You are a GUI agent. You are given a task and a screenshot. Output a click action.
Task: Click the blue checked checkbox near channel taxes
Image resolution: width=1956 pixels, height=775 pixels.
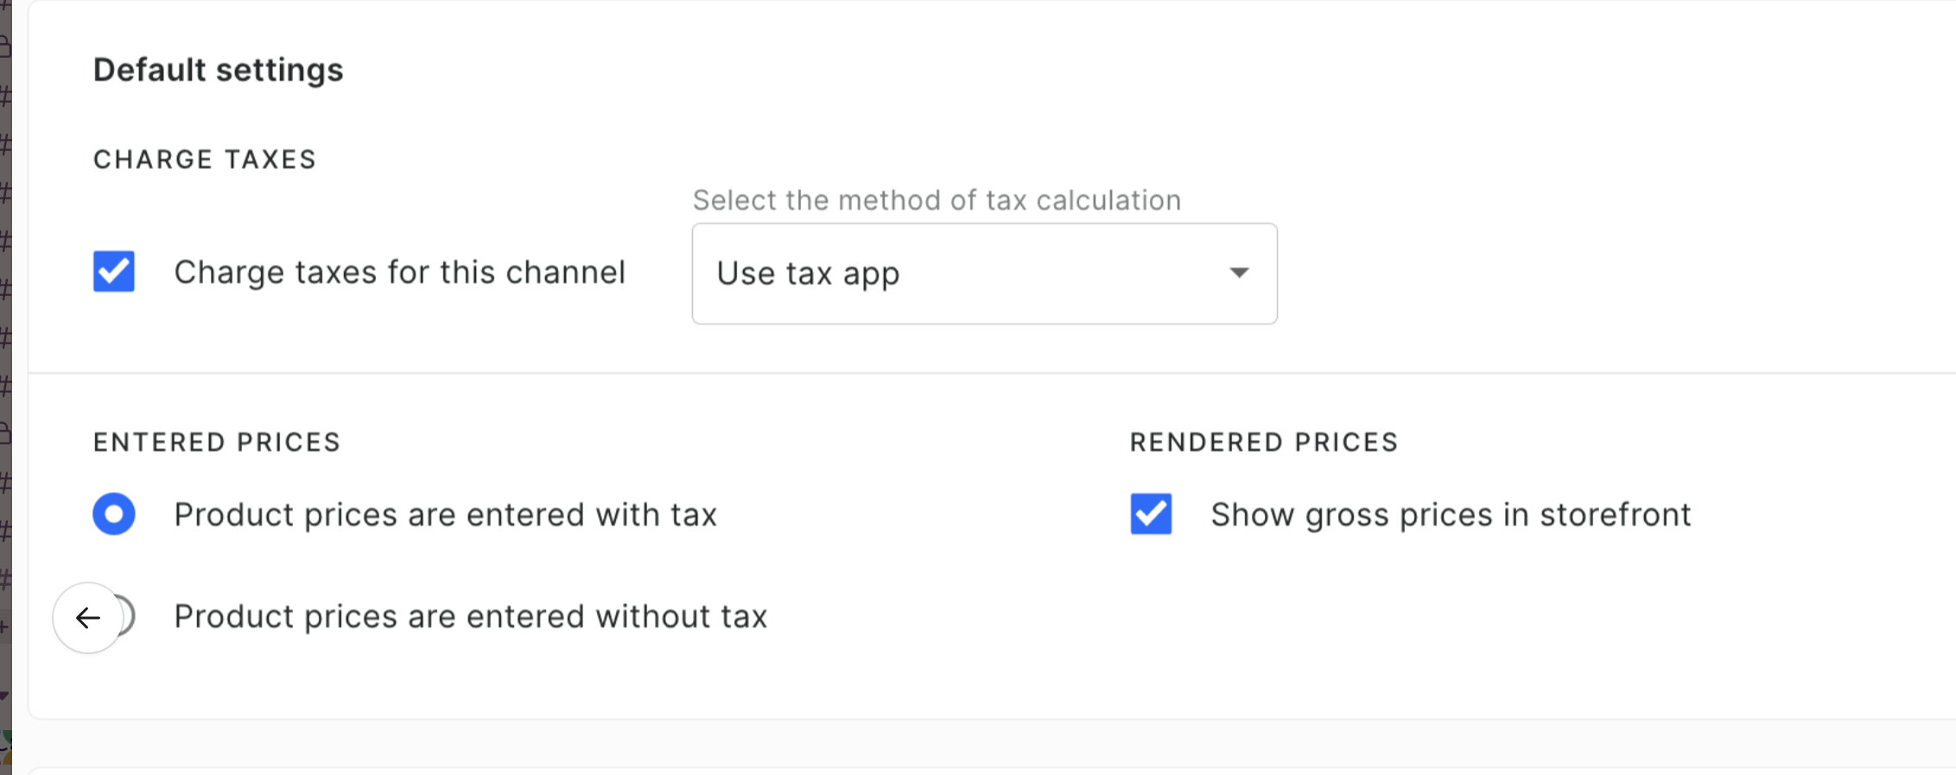[112, 271]
